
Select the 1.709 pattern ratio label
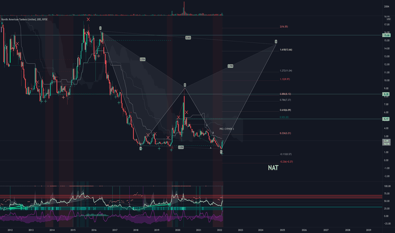pyautogui.click(x=230, y=66)
